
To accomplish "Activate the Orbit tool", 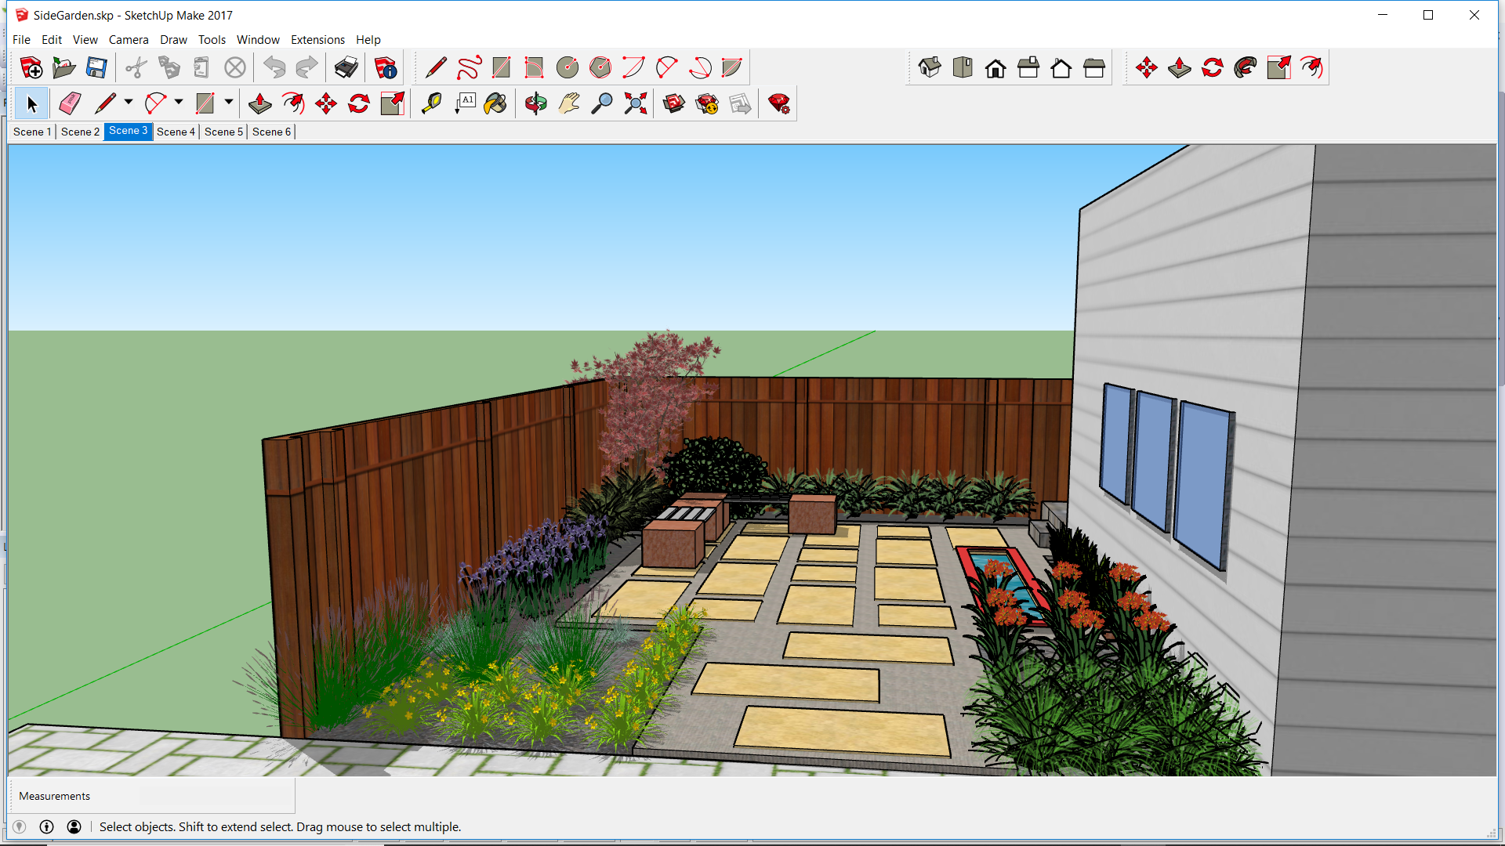I will pos(536,103).
